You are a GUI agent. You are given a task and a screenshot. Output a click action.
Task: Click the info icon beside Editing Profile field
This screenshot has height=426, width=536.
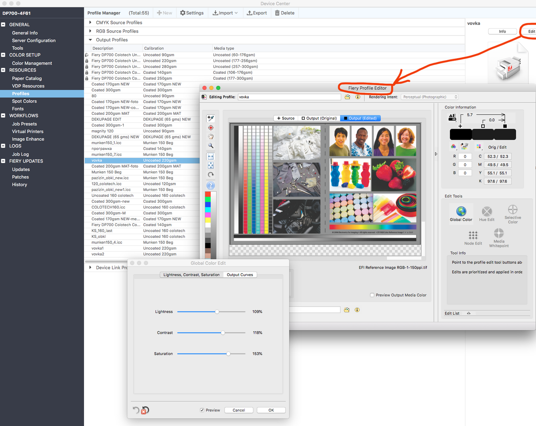[x=358, y=97]
